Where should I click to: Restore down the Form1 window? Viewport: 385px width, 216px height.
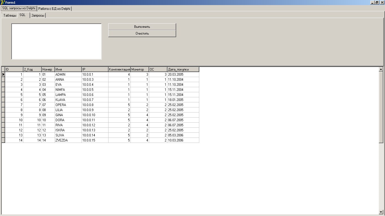pos(377,2)
